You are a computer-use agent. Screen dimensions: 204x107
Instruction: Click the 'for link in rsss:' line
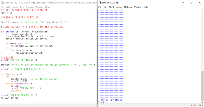(11, 74)
